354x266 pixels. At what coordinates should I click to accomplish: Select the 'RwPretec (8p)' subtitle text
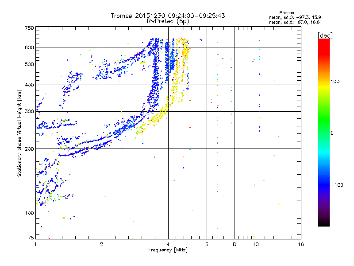[168, 21]
